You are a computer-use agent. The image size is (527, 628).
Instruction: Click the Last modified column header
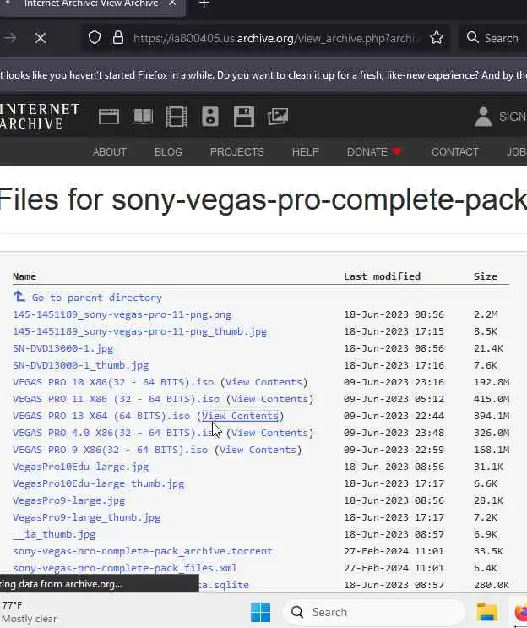point(382,276)
